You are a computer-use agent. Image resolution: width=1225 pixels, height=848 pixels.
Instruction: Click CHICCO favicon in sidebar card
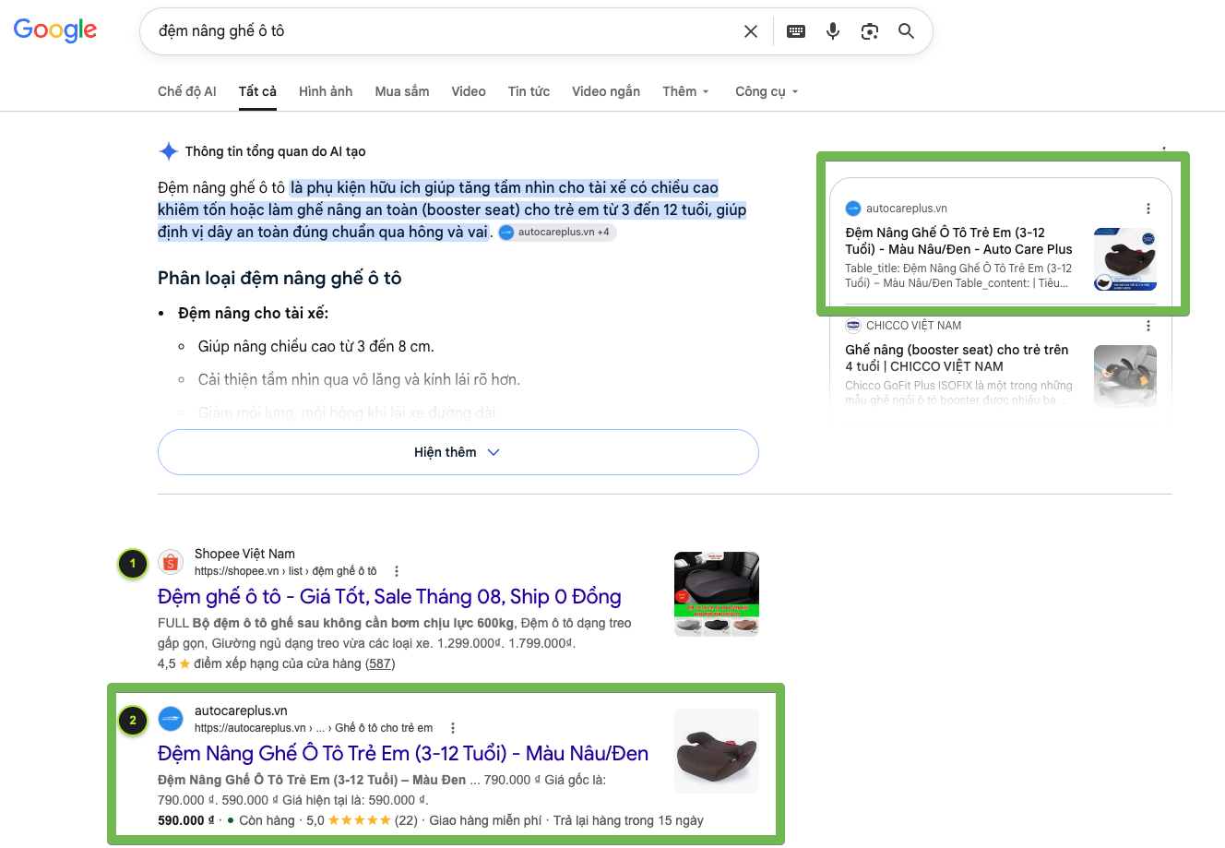pos(853,326)
